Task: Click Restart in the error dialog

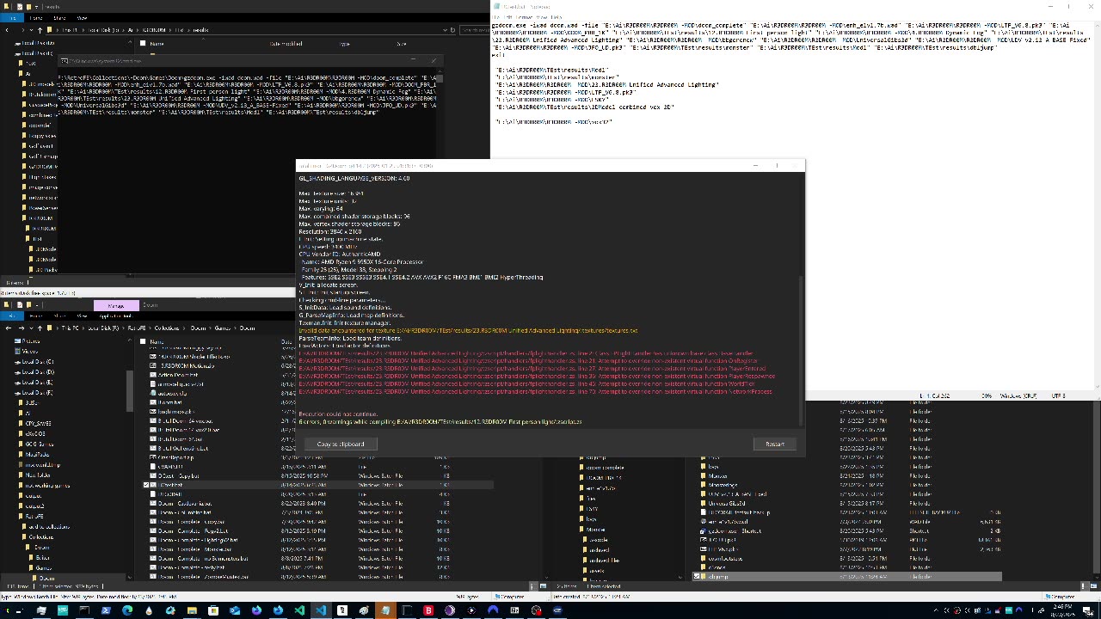Action: point(774,444)
